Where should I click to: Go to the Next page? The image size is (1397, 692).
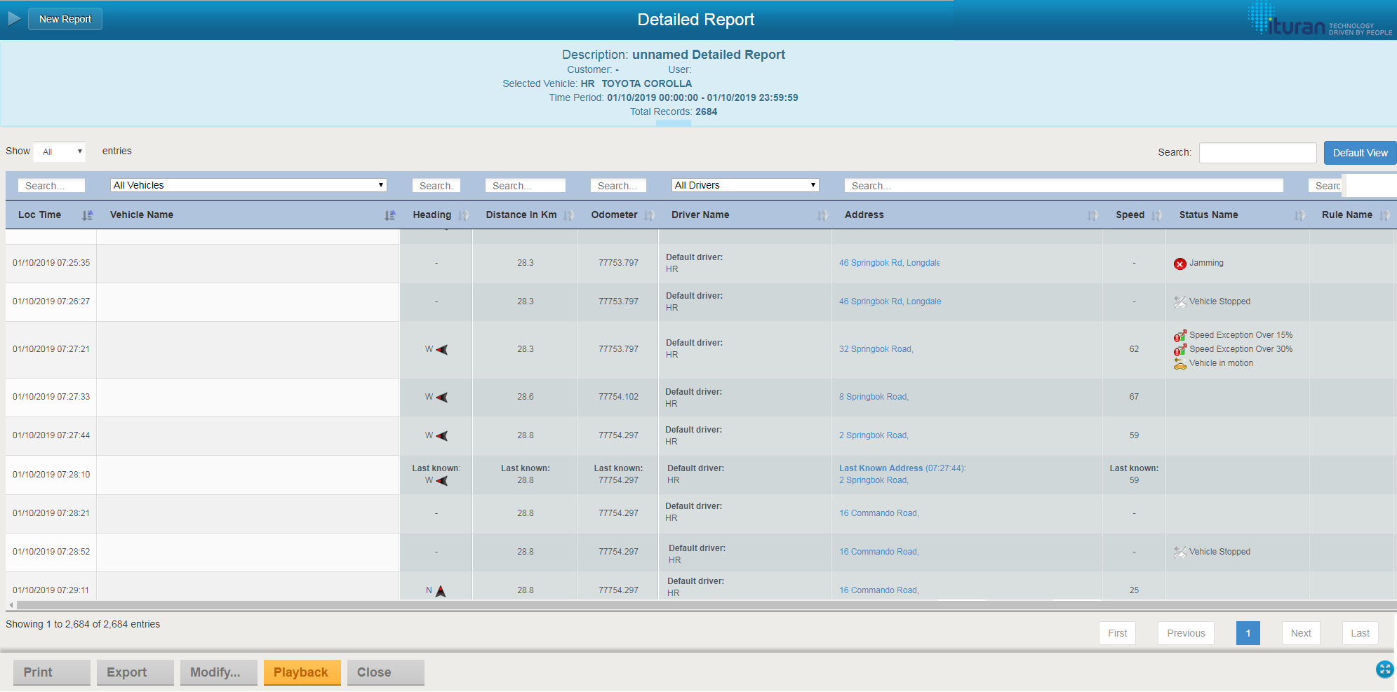click(1300, 633)
